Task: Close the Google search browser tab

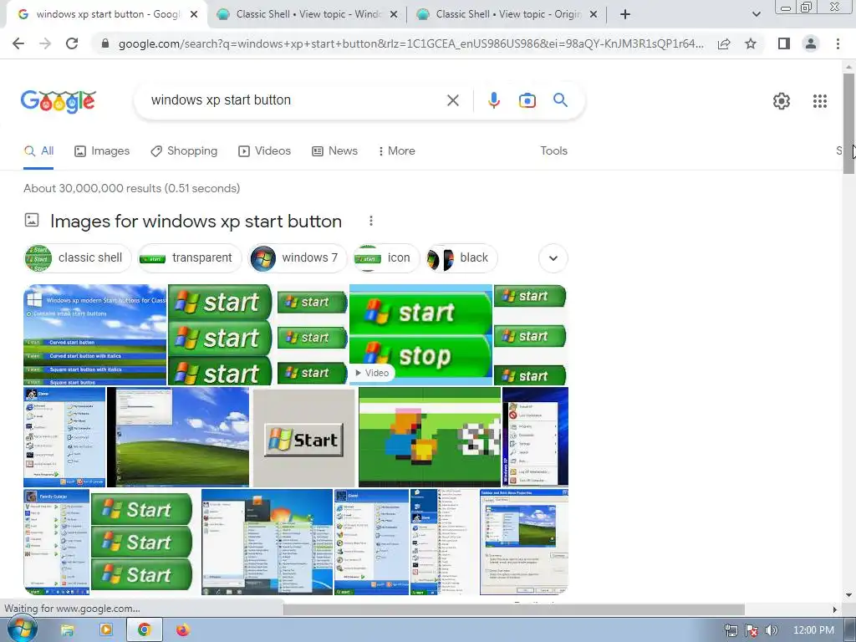Action: 194,15
